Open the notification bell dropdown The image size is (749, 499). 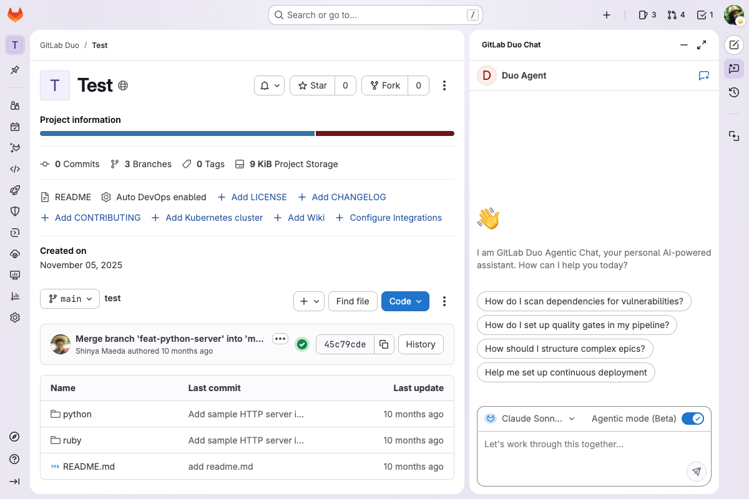coord(270,85)
